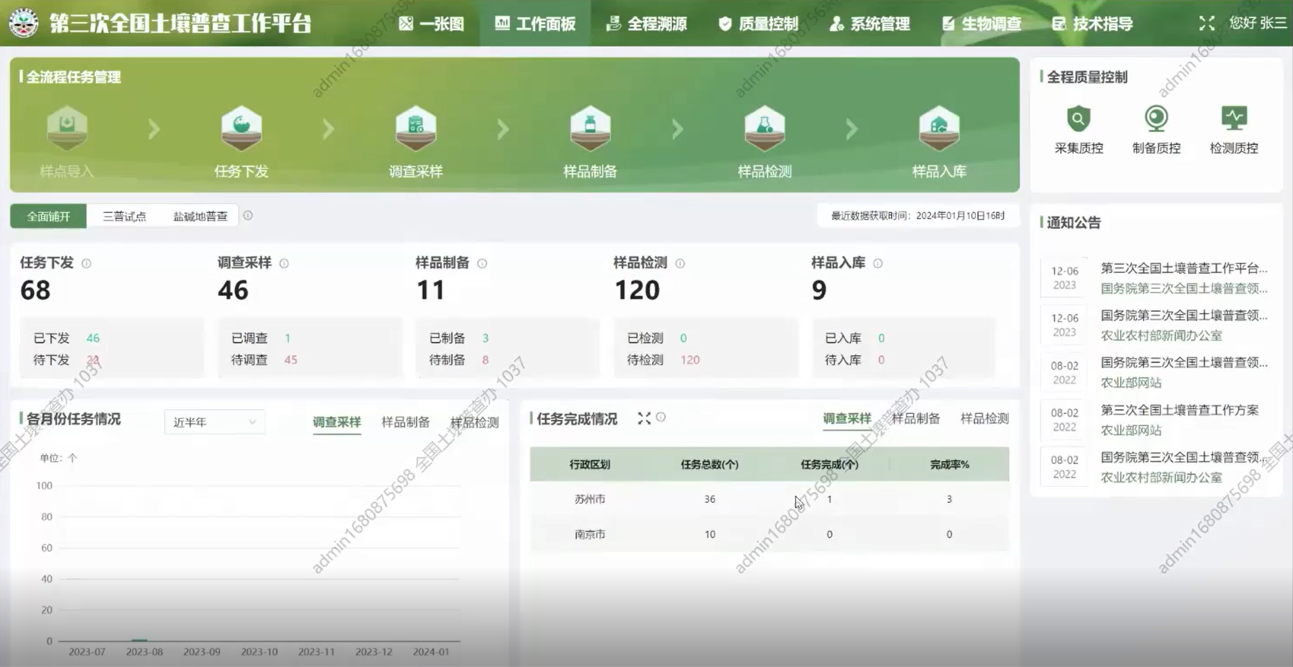This screenshot has width=1293, height=667.
Task: Expand 任务完成情况 table to fullscreen
Action: click(x=644, y=418)
